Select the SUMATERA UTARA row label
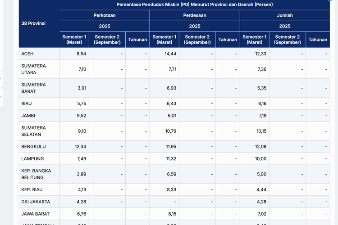 (x=33, y=69)
